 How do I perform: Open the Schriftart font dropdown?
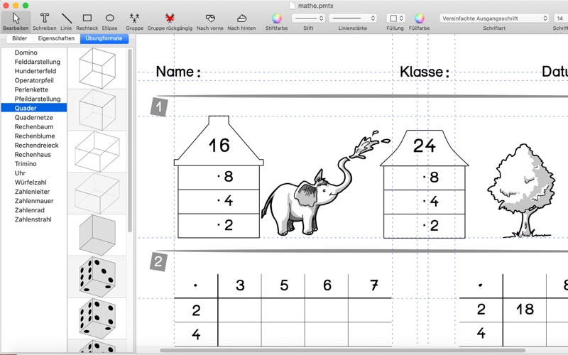coord(494,18)
